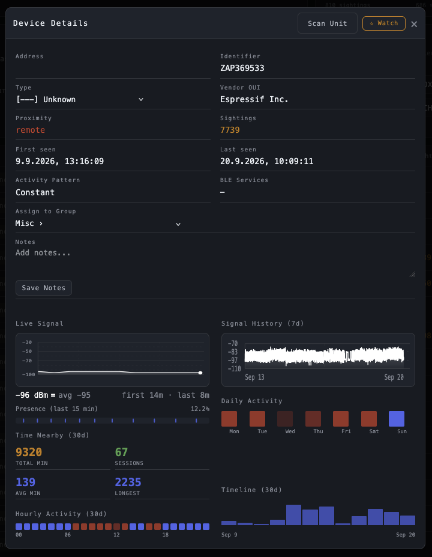Screen dimensions: 432x557
Task: Click the Scan Unit button
Action: (x=328, y=23)
